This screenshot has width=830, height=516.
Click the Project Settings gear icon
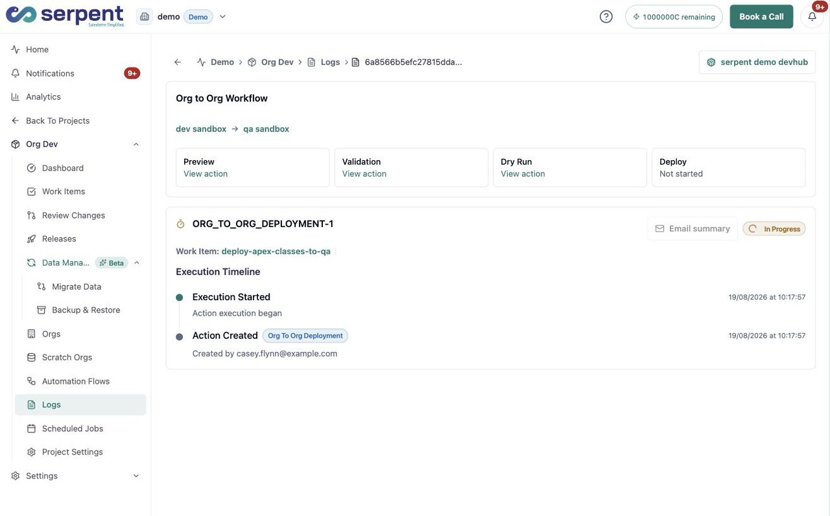(x=31, y=452)
